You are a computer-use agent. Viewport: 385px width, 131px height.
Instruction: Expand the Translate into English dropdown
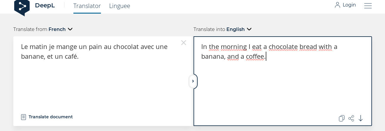(249, 29)
